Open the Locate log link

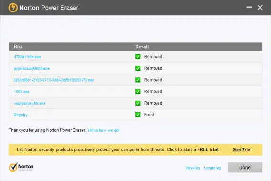[212, 168]
